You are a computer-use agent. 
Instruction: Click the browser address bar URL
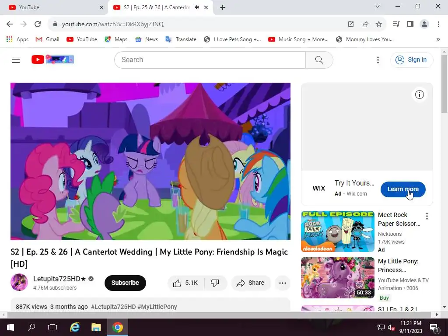pos(112,24)
